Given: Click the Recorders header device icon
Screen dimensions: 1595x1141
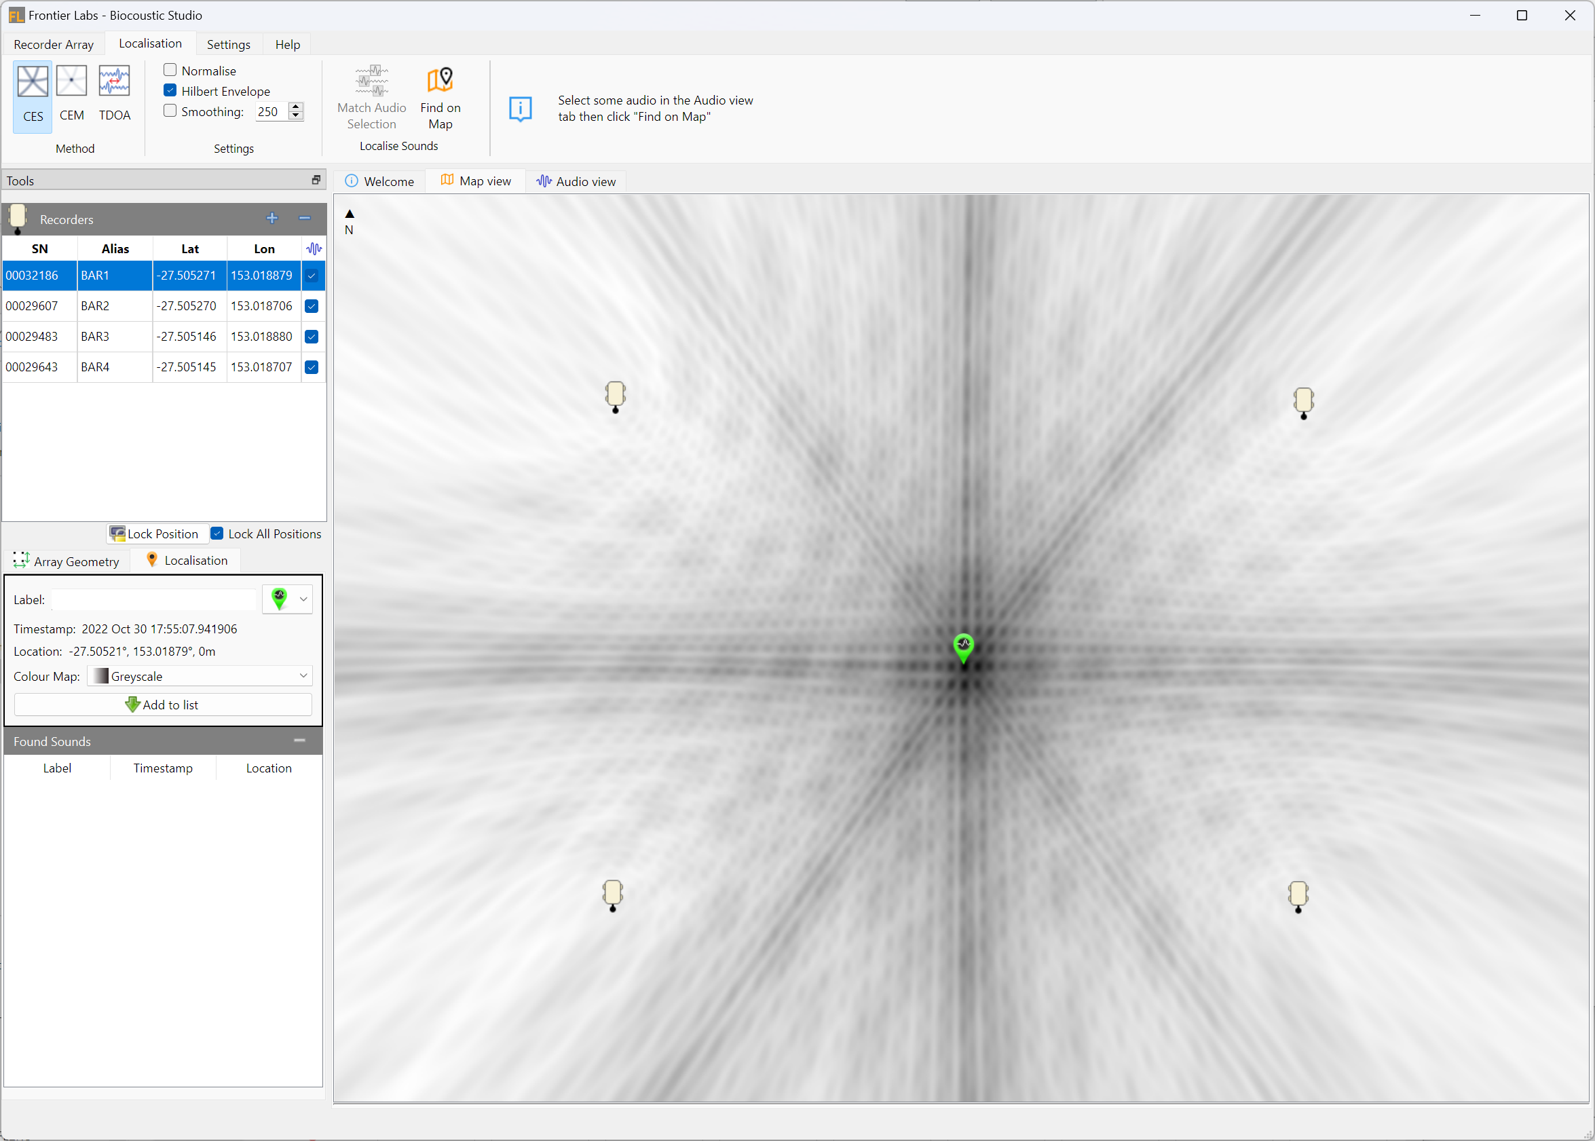Looking at the screenshot, I should click(18, 219).
